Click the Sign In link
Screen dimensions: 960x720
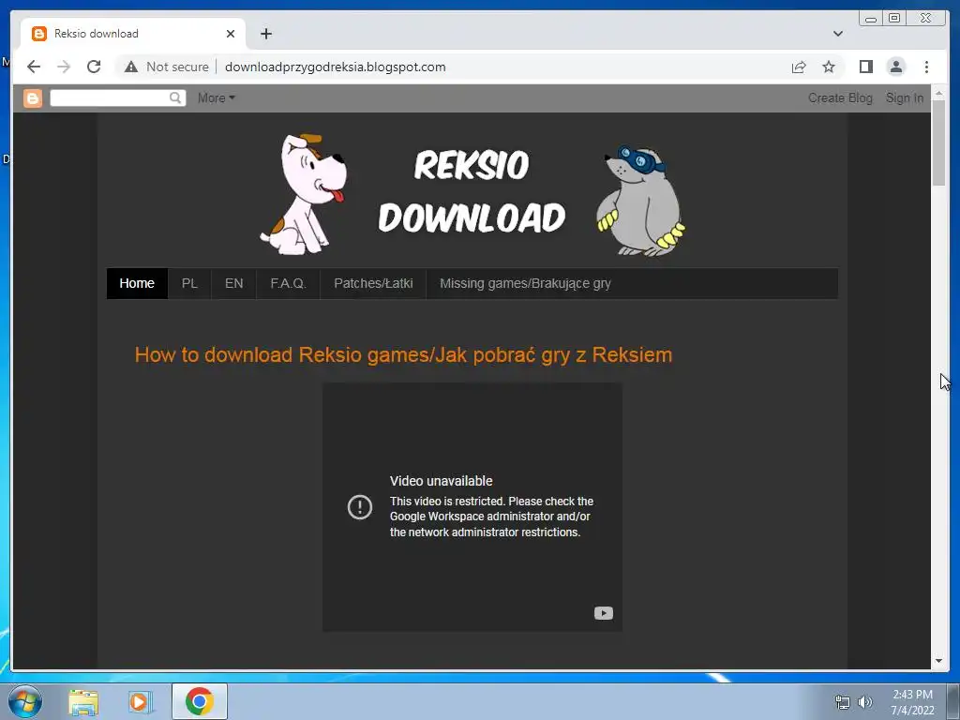[905, 97]
